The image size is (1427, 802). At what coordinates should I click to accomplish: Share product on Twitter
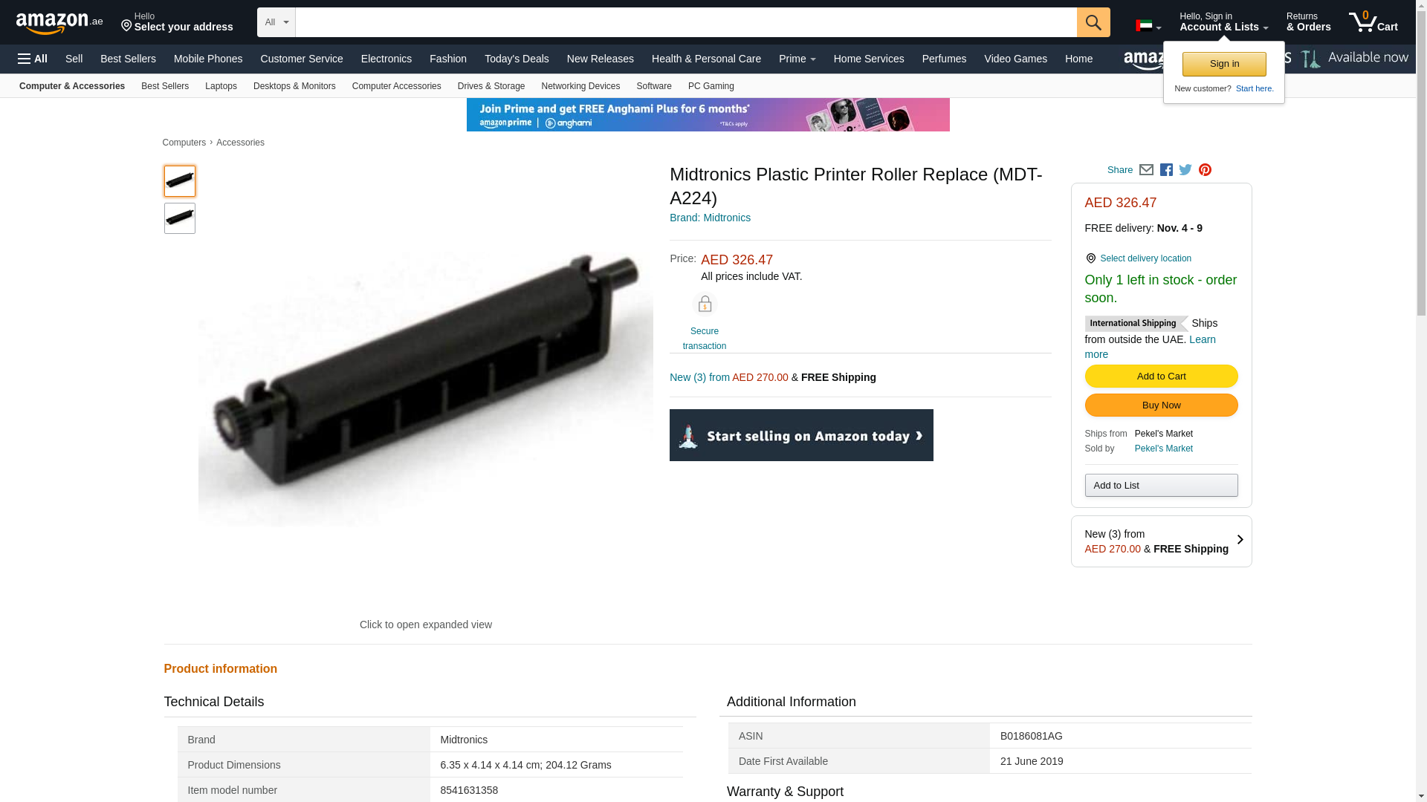click(x=1185, y=170)
